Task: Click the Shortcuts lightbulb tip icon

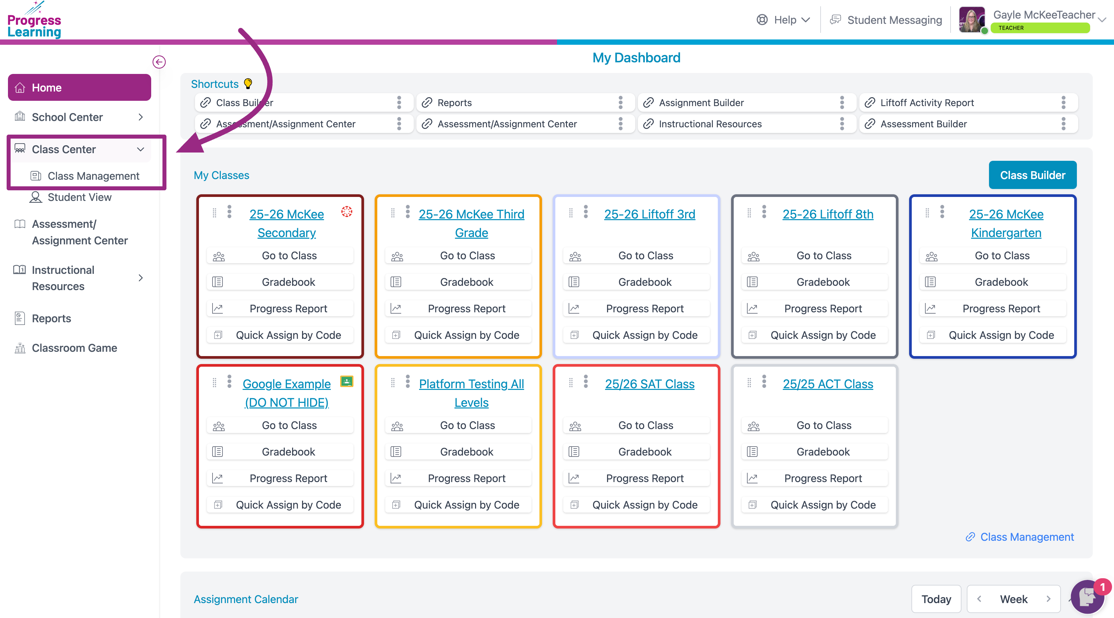Action: point(248,84)
